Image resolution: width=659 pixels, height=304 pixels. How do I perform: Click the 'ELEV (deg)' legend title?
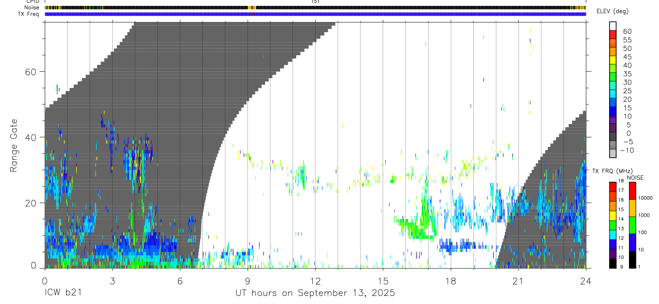(612, 11)
